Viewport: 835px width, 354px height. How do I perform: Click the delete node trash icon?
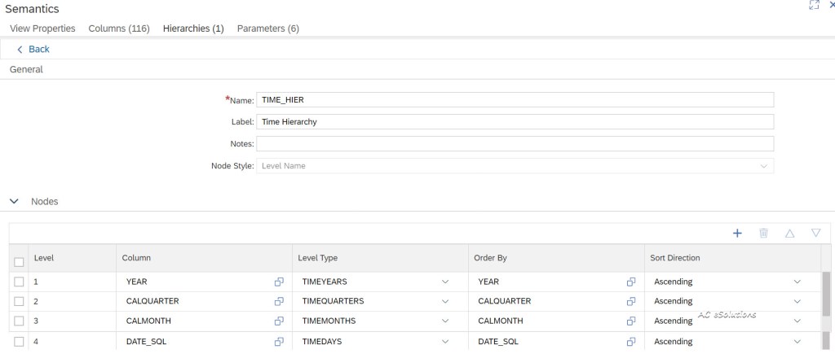pyautogui.click(x=763, y=234)
